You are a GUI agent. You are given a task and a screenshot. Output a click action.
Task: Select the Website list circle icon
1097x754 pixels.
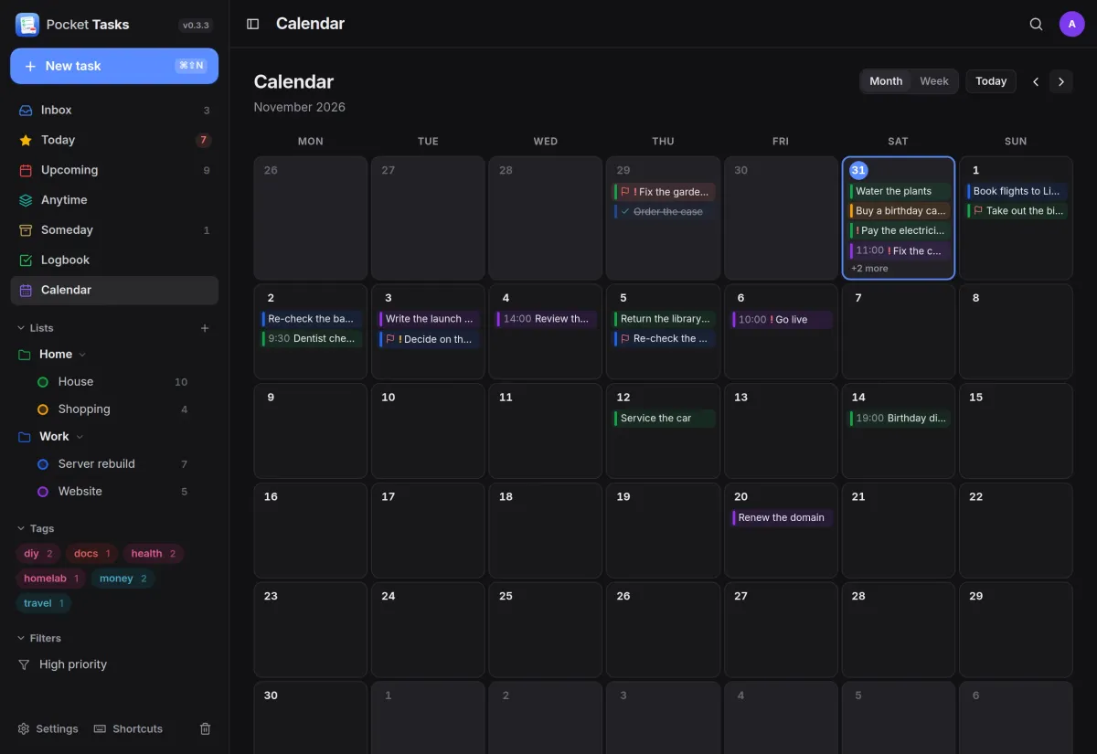43,492
